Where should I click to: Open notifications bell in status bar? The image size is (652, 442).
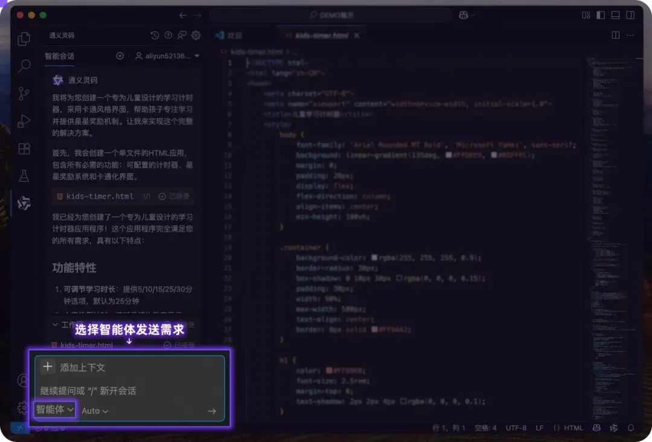(631, 428)
